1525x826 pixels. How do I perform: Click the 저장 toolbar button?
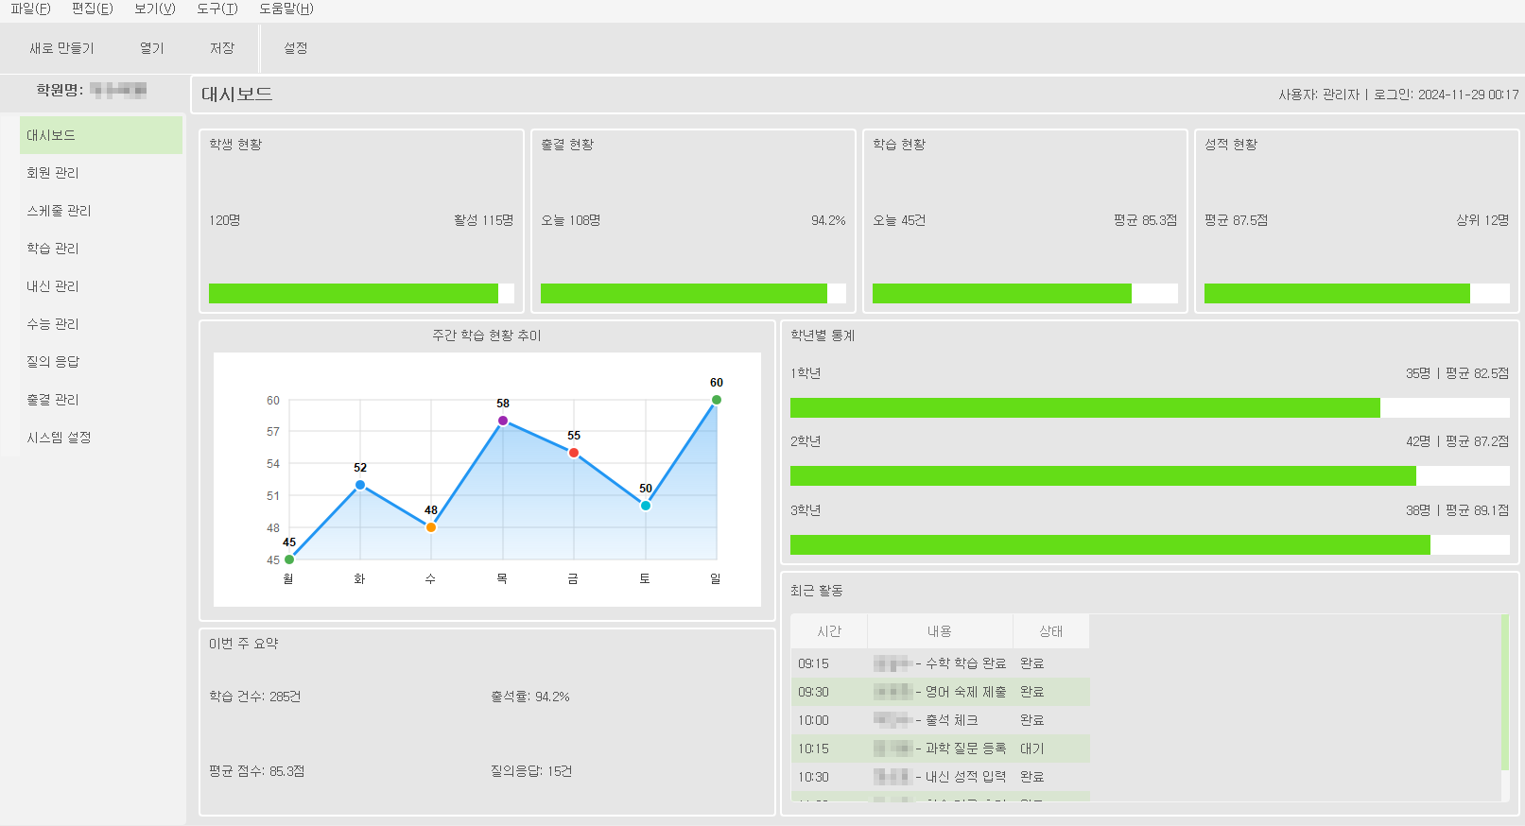(x=222, y=48)
